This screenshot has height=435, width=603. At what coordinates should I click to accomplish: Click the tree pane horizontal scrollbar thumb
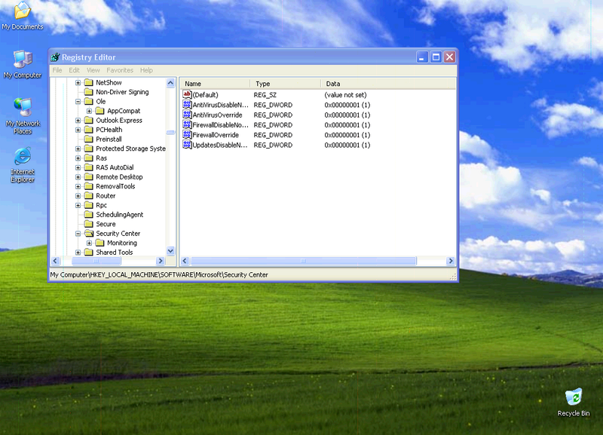pyautogui.click(x=96, y=261)
